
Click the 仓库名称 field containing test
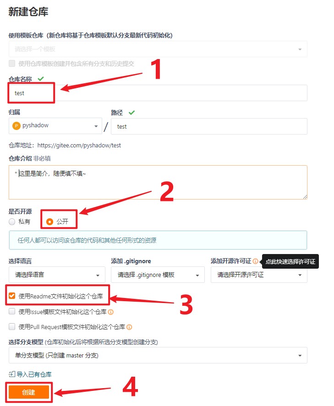(x=158, y=93)
